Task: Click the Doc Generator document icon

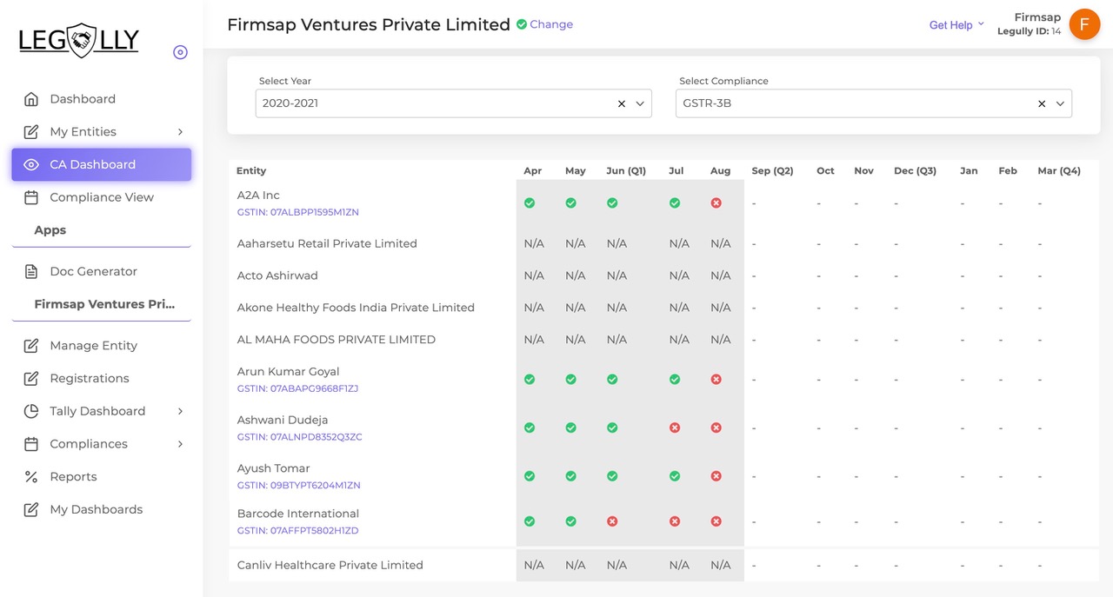Action: point(31,271)
